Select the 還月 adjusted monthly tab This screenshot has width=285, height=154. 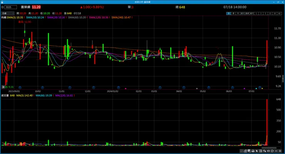click(251, 13)
